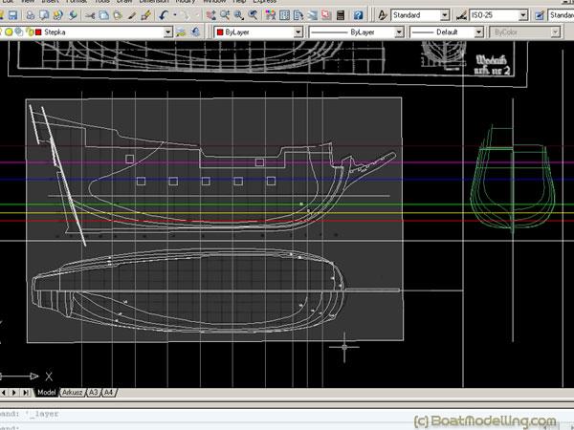This screenshot has height=430, width=574.
Task: Click the Save (floppy disk) icon
Action: pos(12,15)
